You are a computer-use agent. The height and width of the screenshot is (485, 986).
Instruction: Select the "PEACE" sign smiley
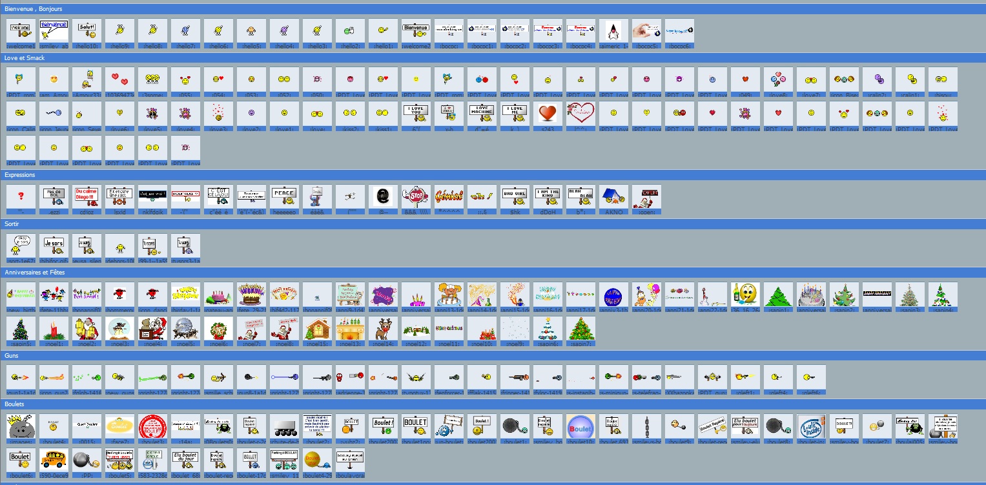pyautogui.click(x=285, y=197)
